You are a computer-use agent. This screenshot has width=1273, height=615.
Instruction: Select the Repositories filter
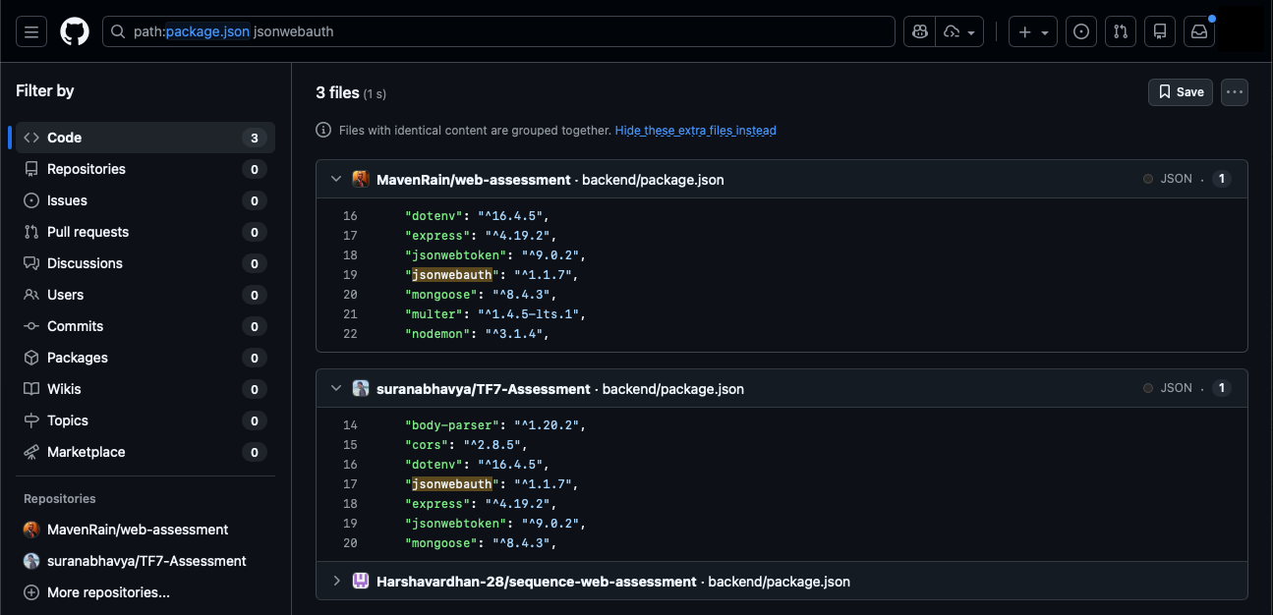(145, 169)
